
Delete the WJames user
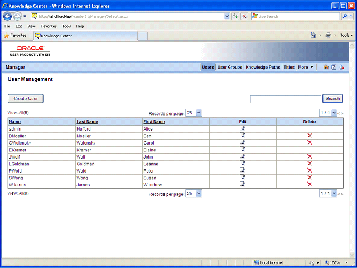tap(310, 185)
